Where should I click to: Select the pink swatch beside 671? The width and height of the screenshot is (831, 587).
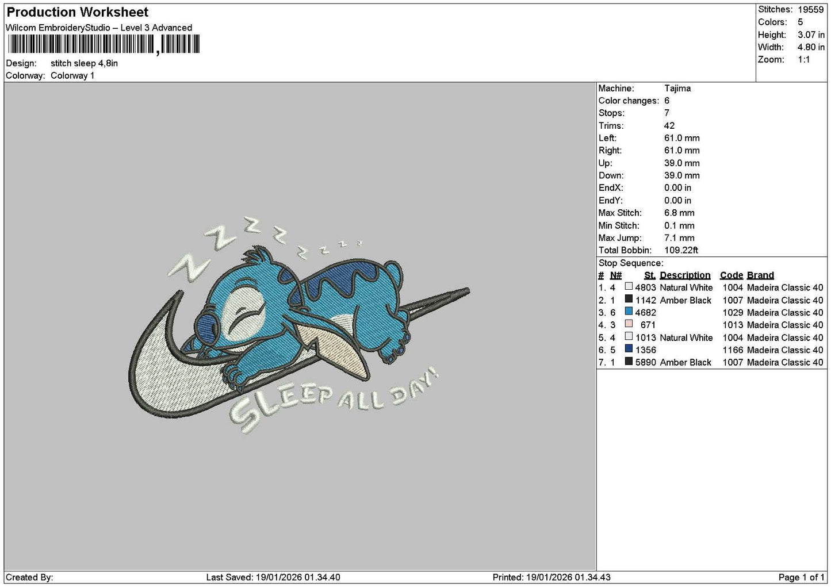pyautogui.click(x=629, y=324)
